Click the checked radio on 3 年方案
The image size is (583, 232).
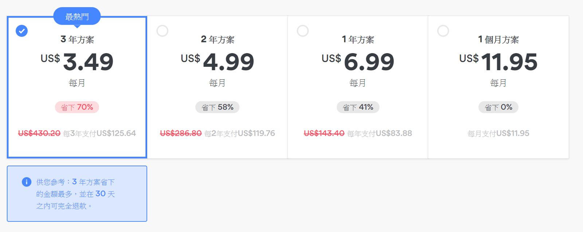[x=22, y=31]
